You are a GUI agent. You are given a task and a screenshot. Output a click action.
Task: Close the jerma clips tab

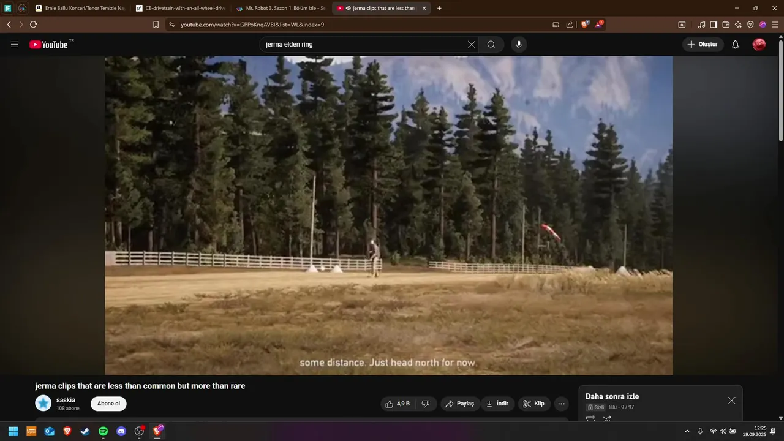(x=424, y=8)
